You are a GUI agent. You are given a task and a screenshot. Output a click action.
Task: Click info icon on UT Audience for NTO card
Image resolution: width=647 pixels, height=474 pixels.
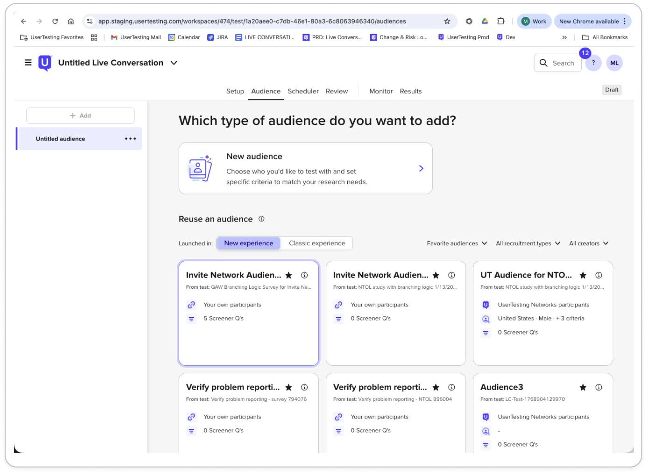(x=598, y=275)
